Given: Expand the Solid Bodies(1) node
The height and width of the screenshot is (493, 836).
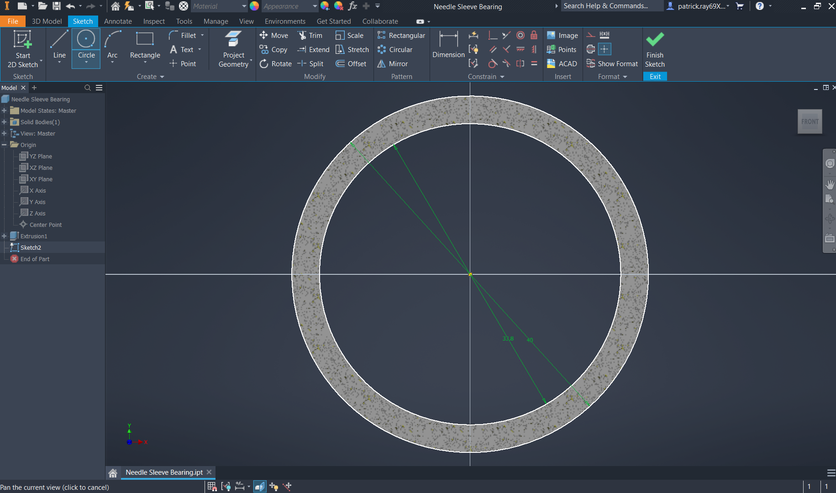Looking at the screenshot, I should click(4, 122).
